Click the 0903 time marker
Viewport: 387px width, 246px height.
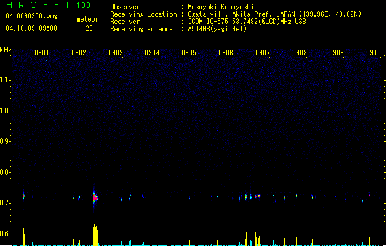pyautogui.click(x=116, y=53)
